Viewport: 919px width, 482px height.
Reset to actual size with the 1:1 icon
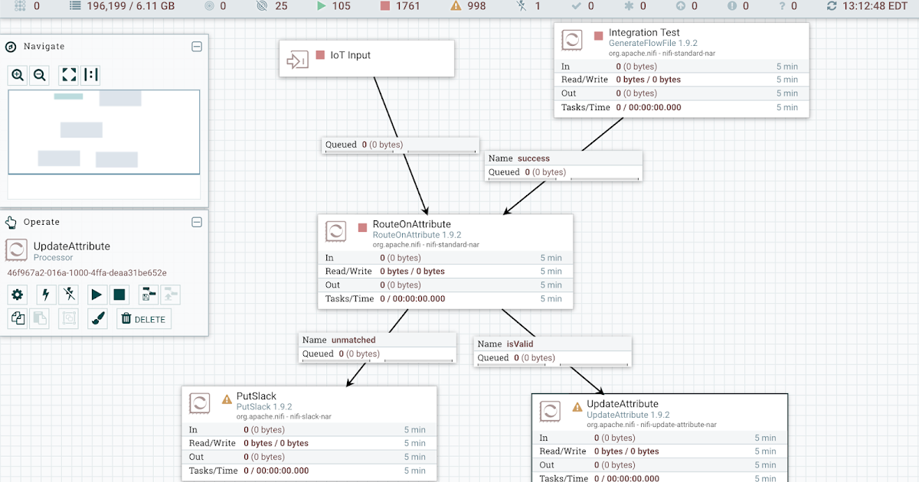[x=90, y=75]
